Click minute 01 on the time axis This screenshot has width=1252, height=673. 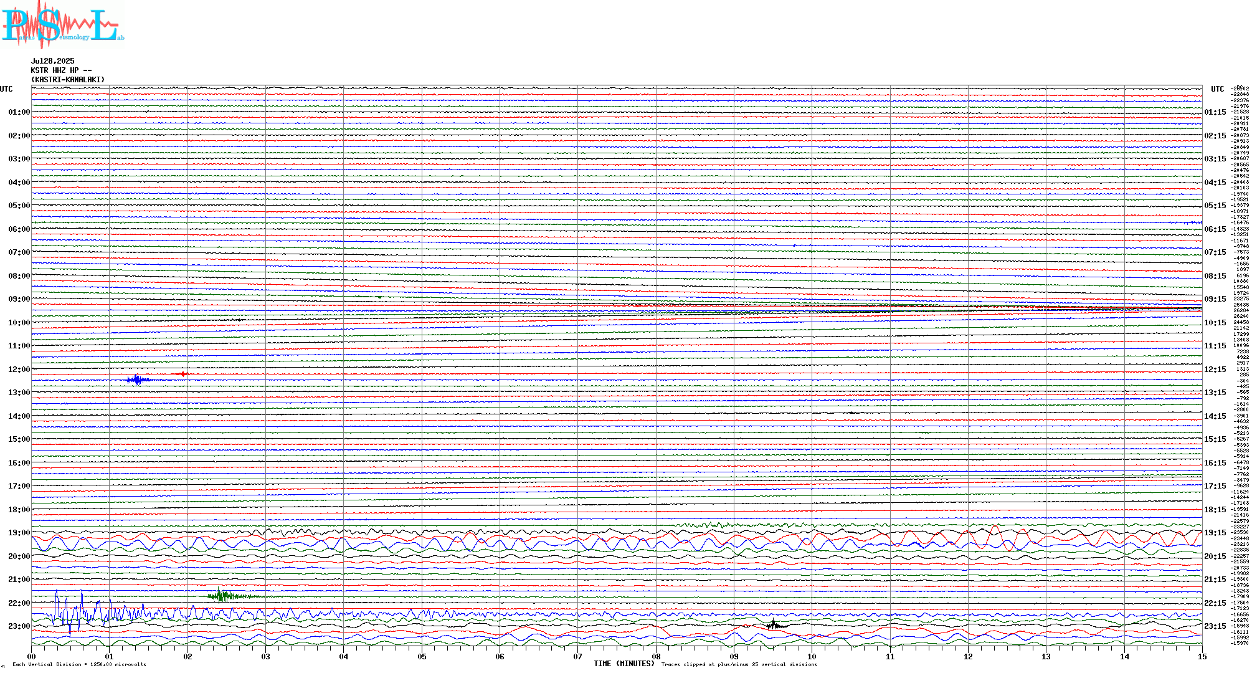pyautogui.click(x=109, y=656)
